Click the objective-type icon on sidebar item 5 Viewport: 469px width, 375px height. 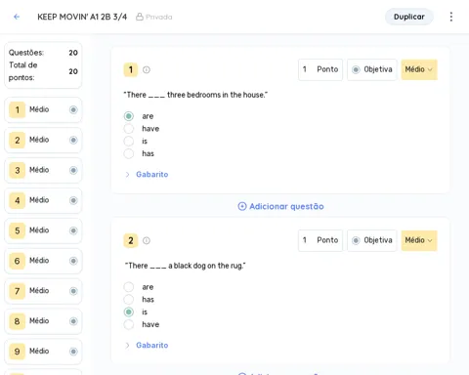[x=73, y=230]
